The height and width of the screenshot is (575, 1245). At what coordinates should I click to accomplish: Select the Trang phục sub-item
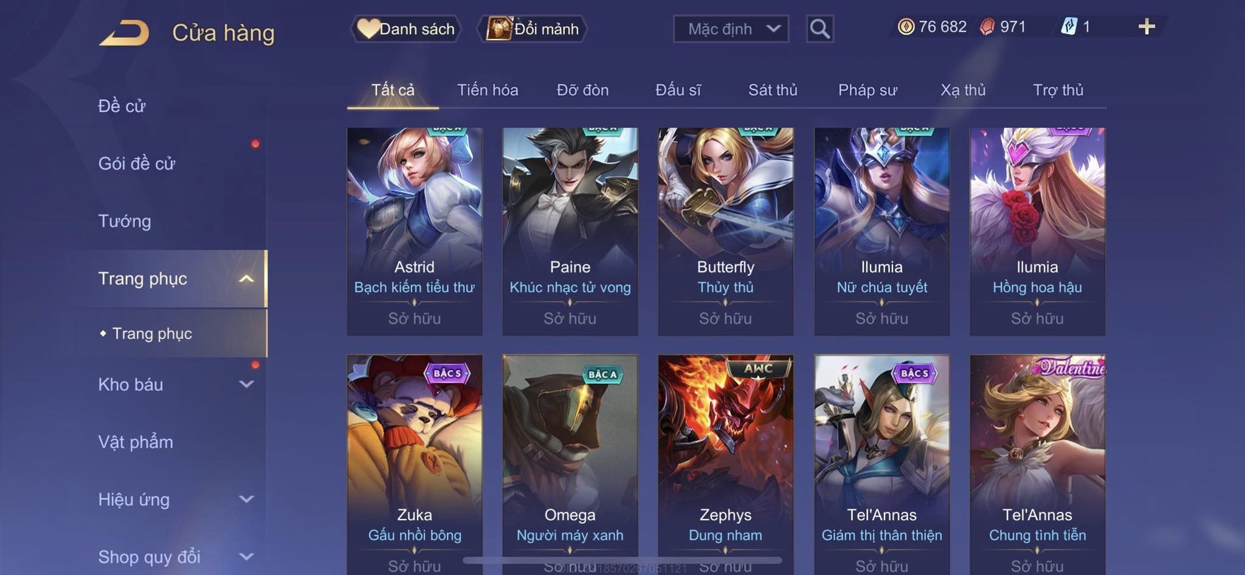pyautogui.click(x=152, y=334)
